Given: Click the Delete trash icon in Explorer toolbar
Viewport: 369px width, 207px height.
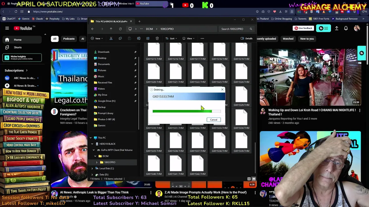Looking at the screenshot, I should pyautogui.click(x=157, y=39).
